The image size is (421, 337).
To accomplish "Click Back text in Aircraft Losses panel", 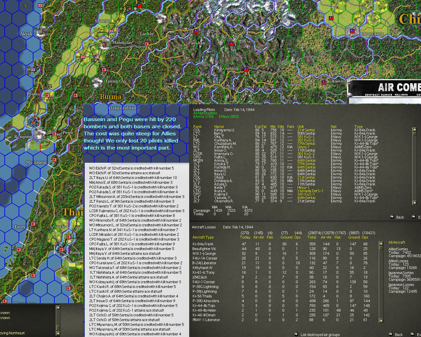I will pyautogui.click(x=399, y=335).
